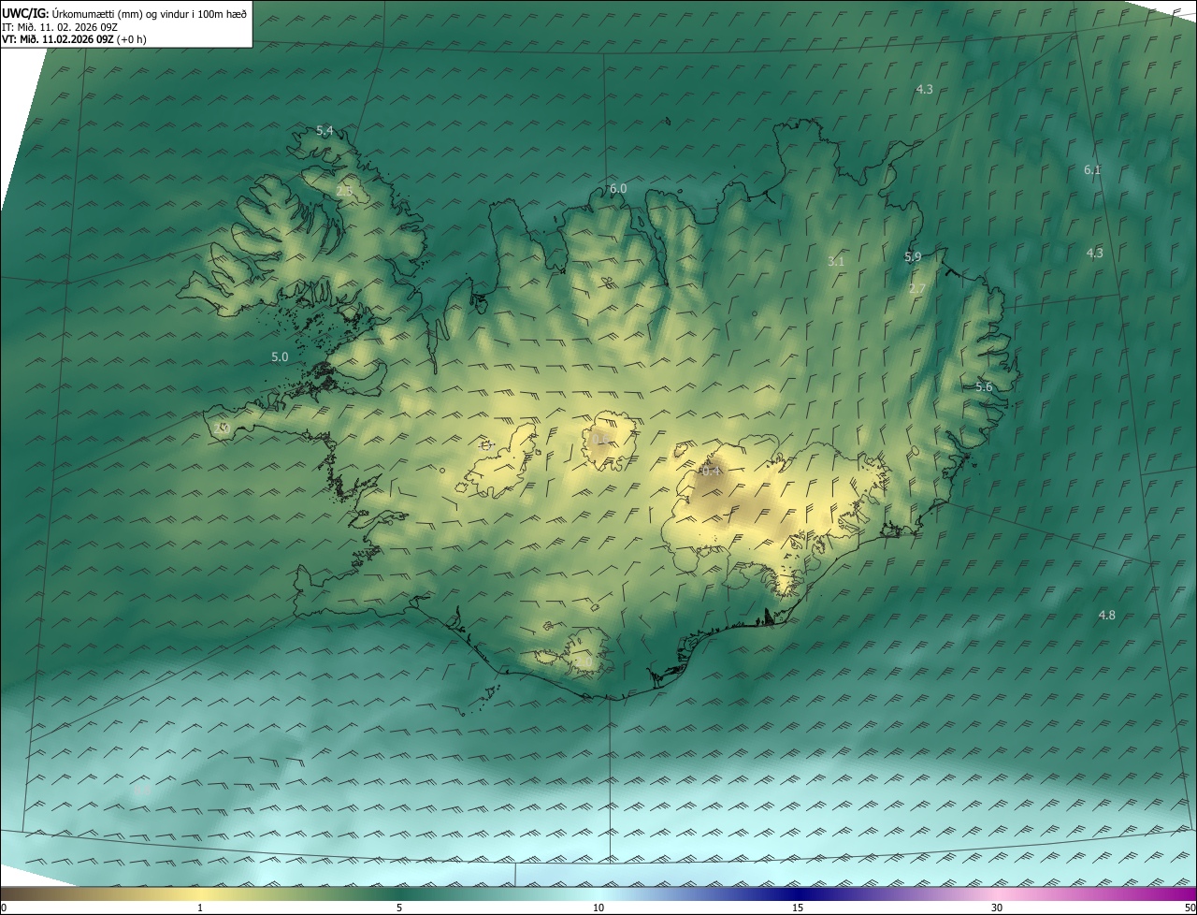The image size is (1197, 915).
Task: Click the 6.0 value off the north coast
Action: (x=618, y=189)
